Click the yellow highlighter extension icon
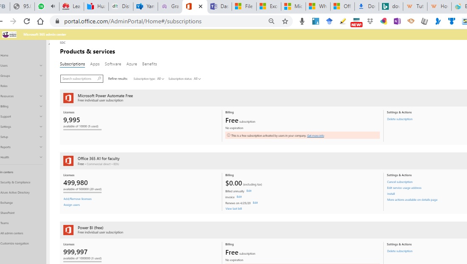The width and height of the screenshot is (467, 264). tap(343, 21)
